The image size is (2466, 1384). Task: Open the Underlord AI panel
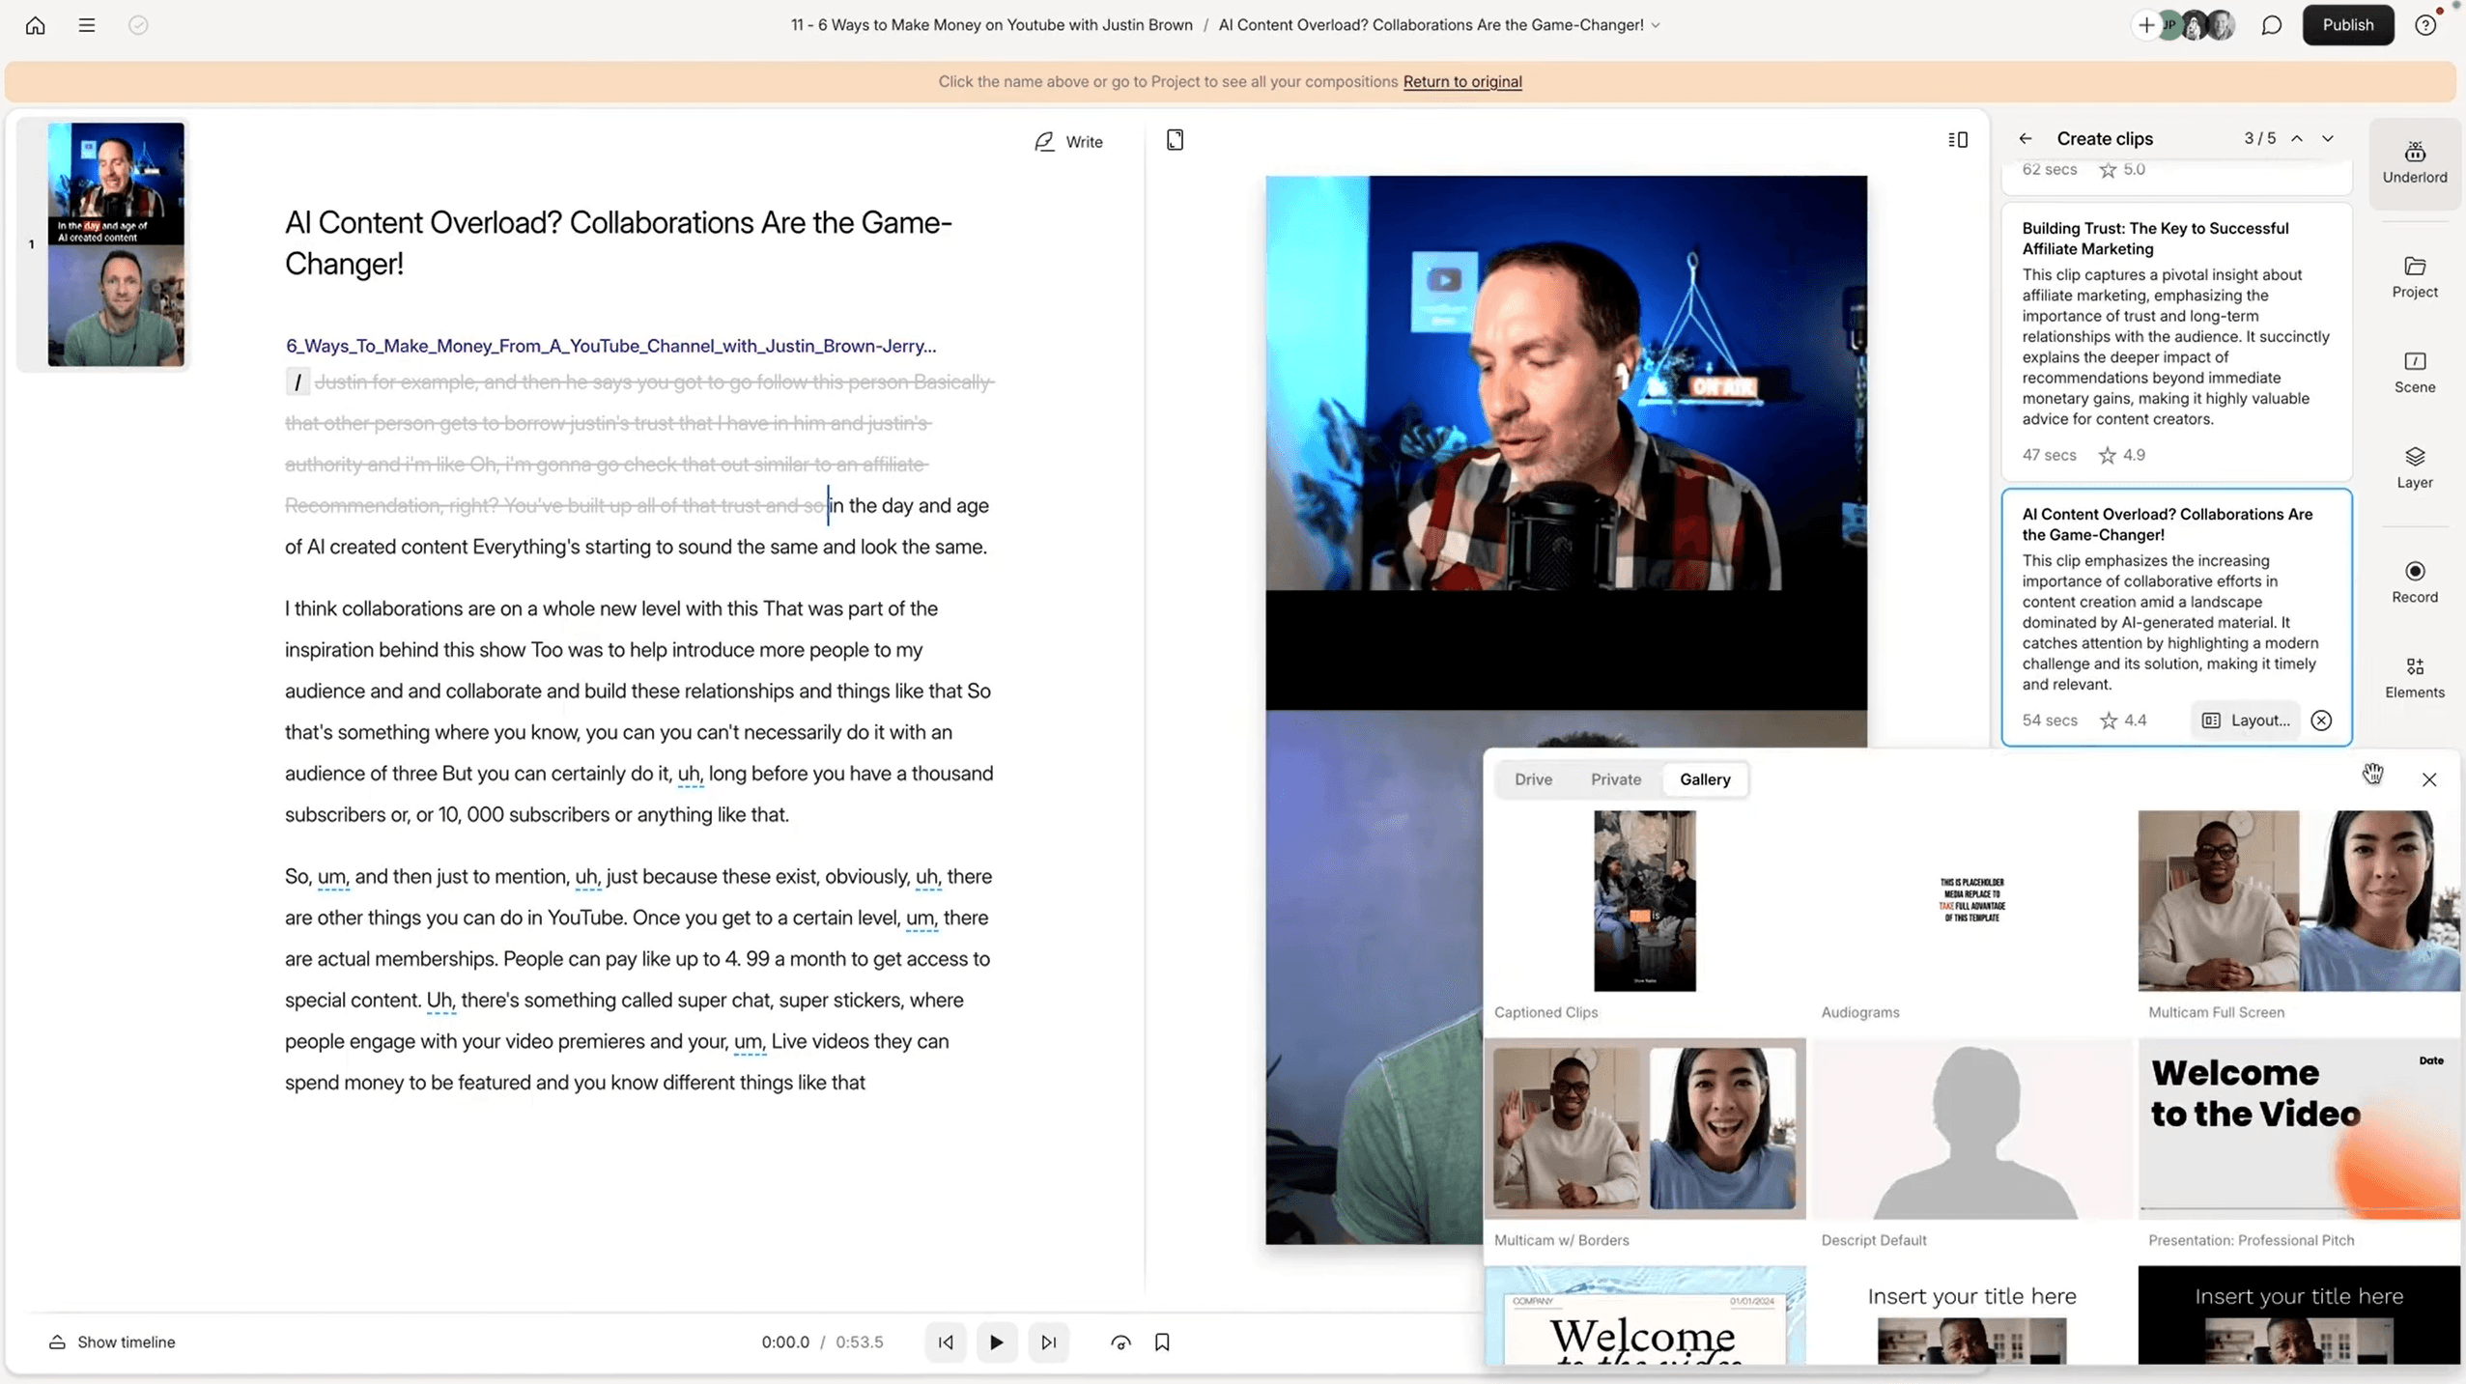2414,162
